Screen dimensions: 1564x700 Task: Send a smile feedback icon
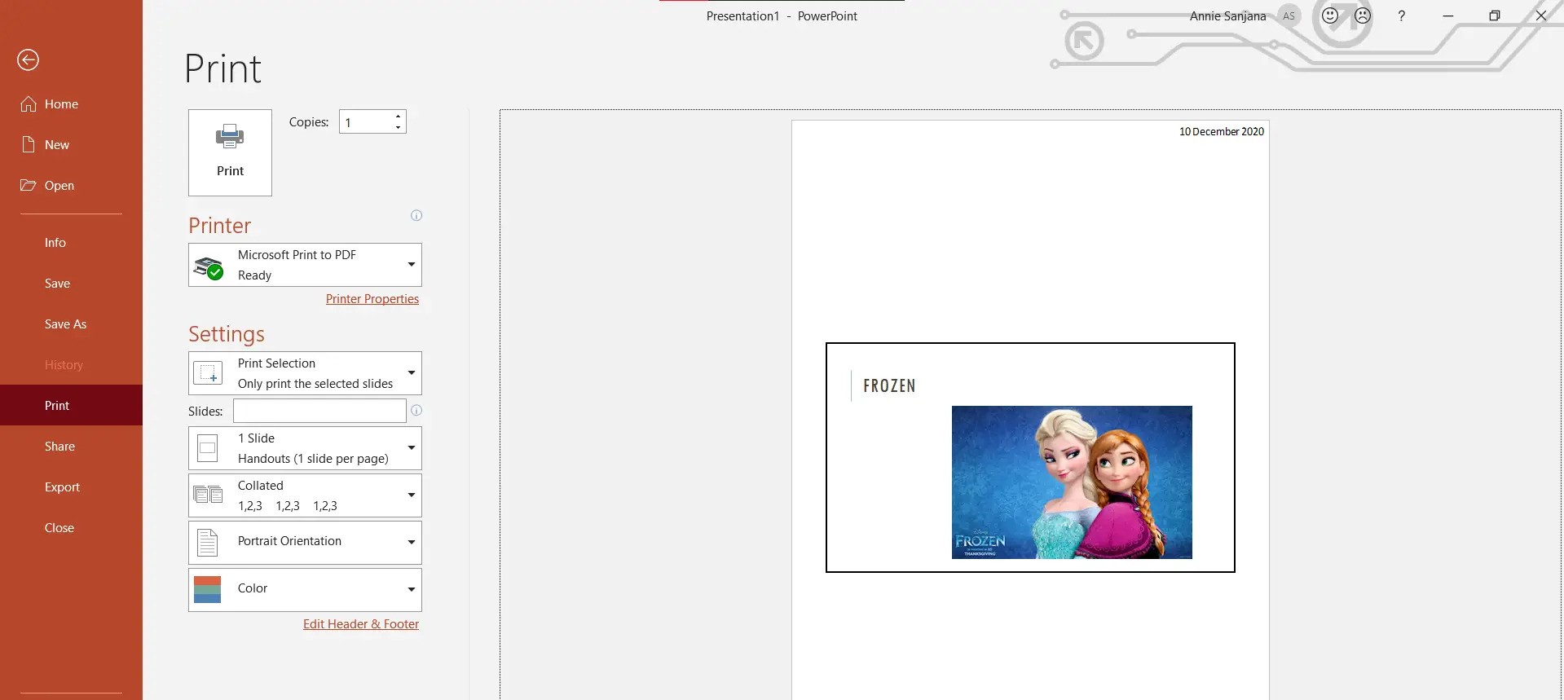(1330, 15)
